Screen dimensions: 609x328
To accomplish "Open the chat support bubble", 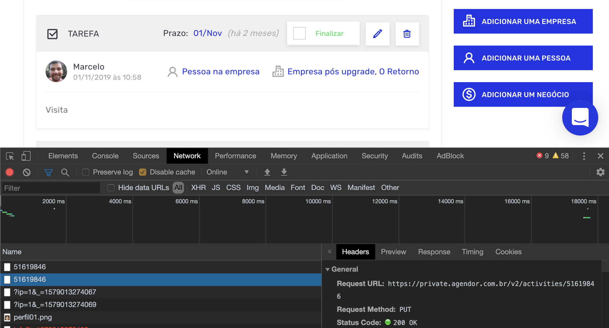I will 580,118.
